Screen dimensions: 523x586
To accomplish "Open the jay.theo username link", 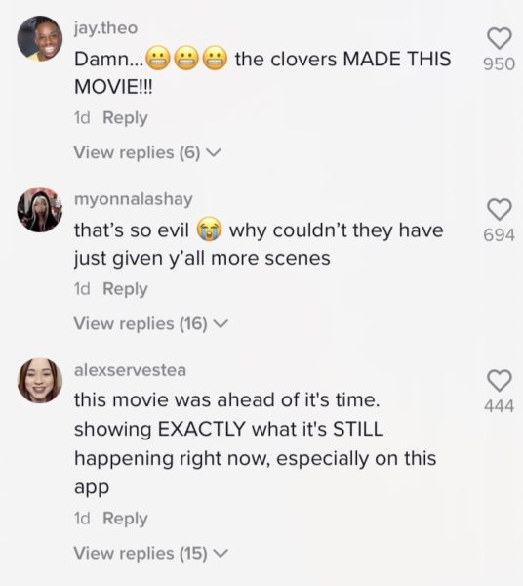I will (x=105, y=28).
